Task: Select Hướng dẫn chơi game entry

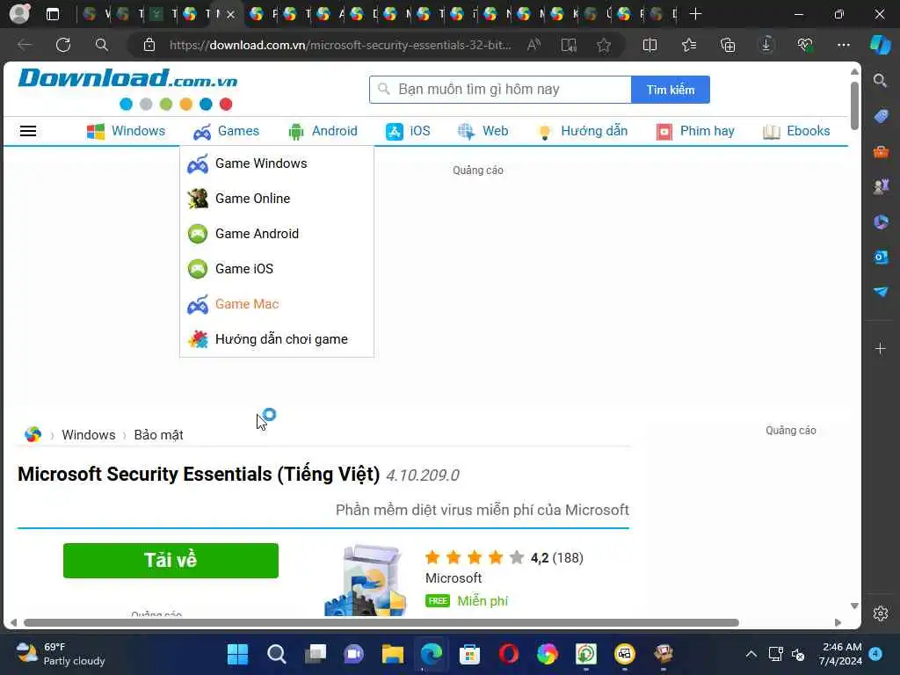Action: coord(277,339)
